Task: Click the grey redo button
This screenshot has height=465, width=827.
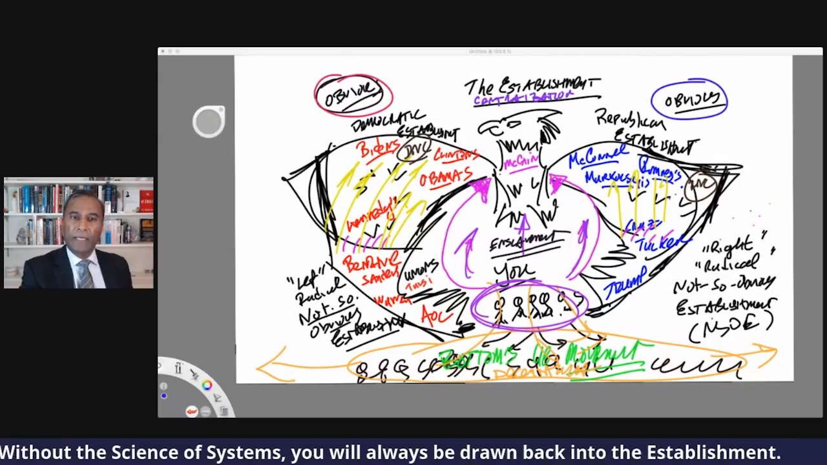Action: [205, 411]
